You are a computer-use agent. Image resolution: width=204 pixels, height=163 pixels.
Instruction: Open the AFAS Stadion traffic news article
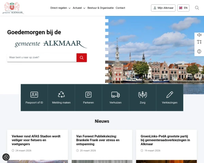click(x=36, y=140)
